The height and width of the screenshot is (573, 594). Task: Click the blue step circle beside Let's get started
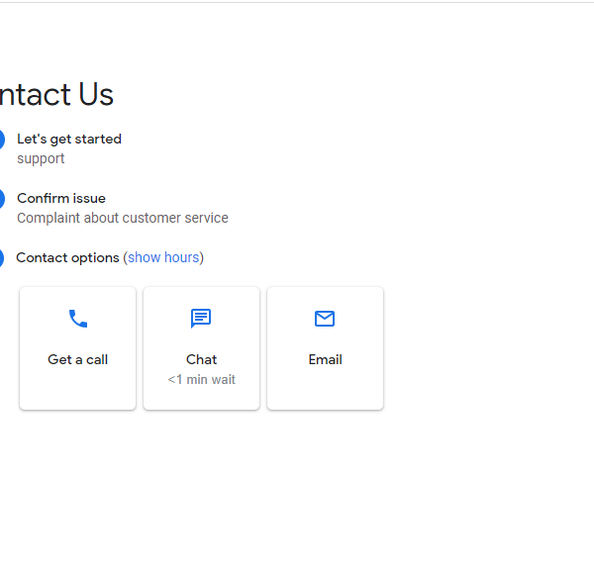[x=1, y=140]
